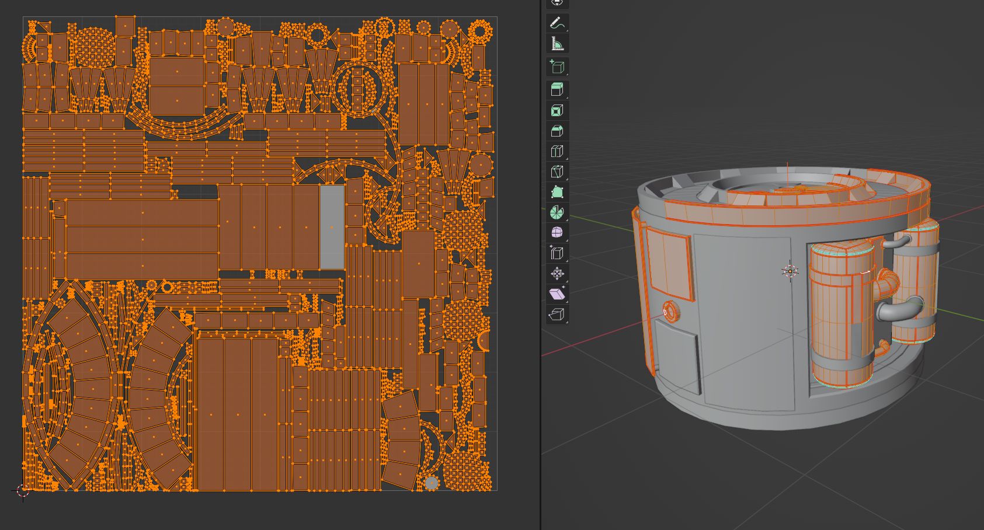Choose the Knife tool
This screenshot has height=530, width=984.
point(557,172)
